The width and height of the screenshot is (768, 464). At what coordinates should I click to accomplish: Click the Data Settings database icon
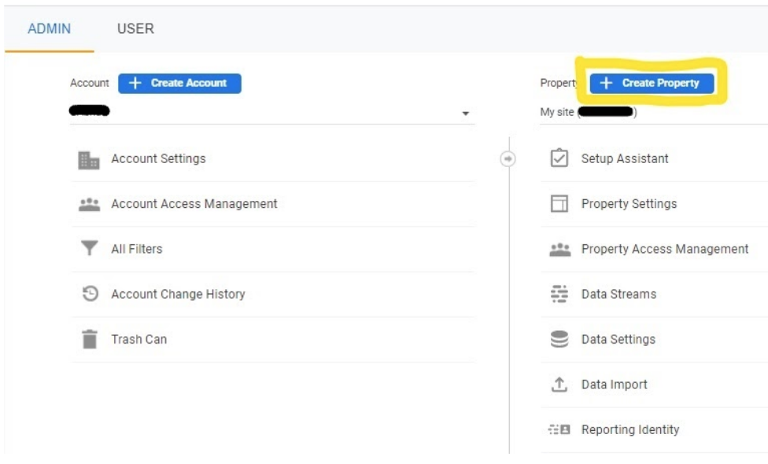(559, 340)
